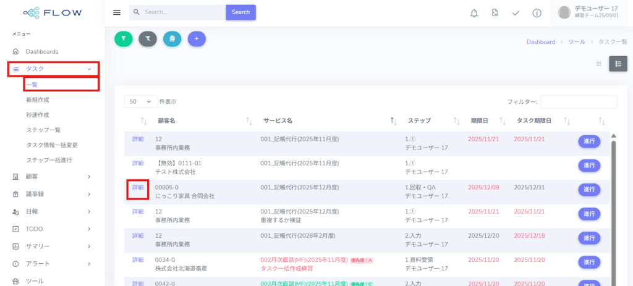Open the notifications bell
Image resolution: width=633 pixels, height=286 pixels.
coord(474,13)
